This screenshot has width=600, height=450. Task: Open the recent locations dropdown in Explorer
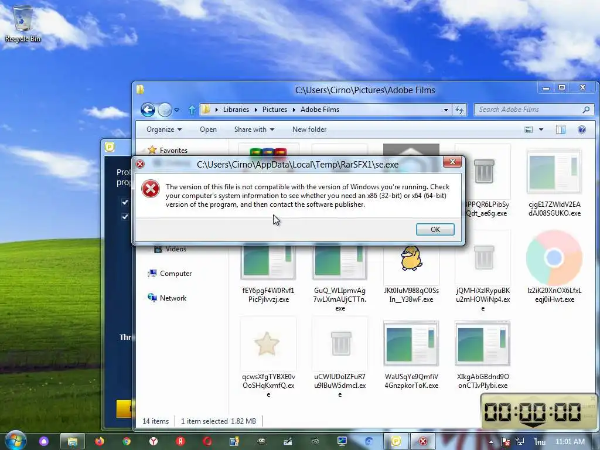click(177, 110)
